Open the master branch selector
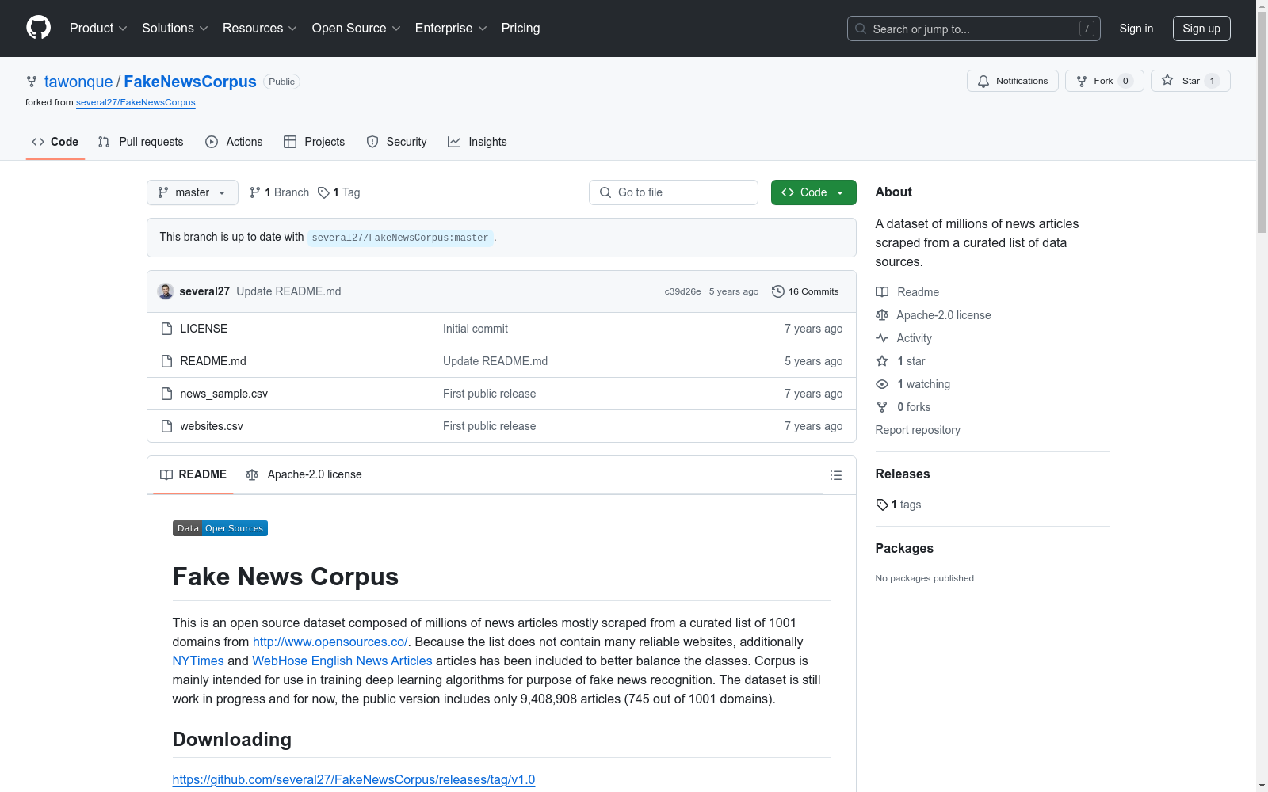The width and height of the screenshot is (1268, 792). (x=193, y=192)
